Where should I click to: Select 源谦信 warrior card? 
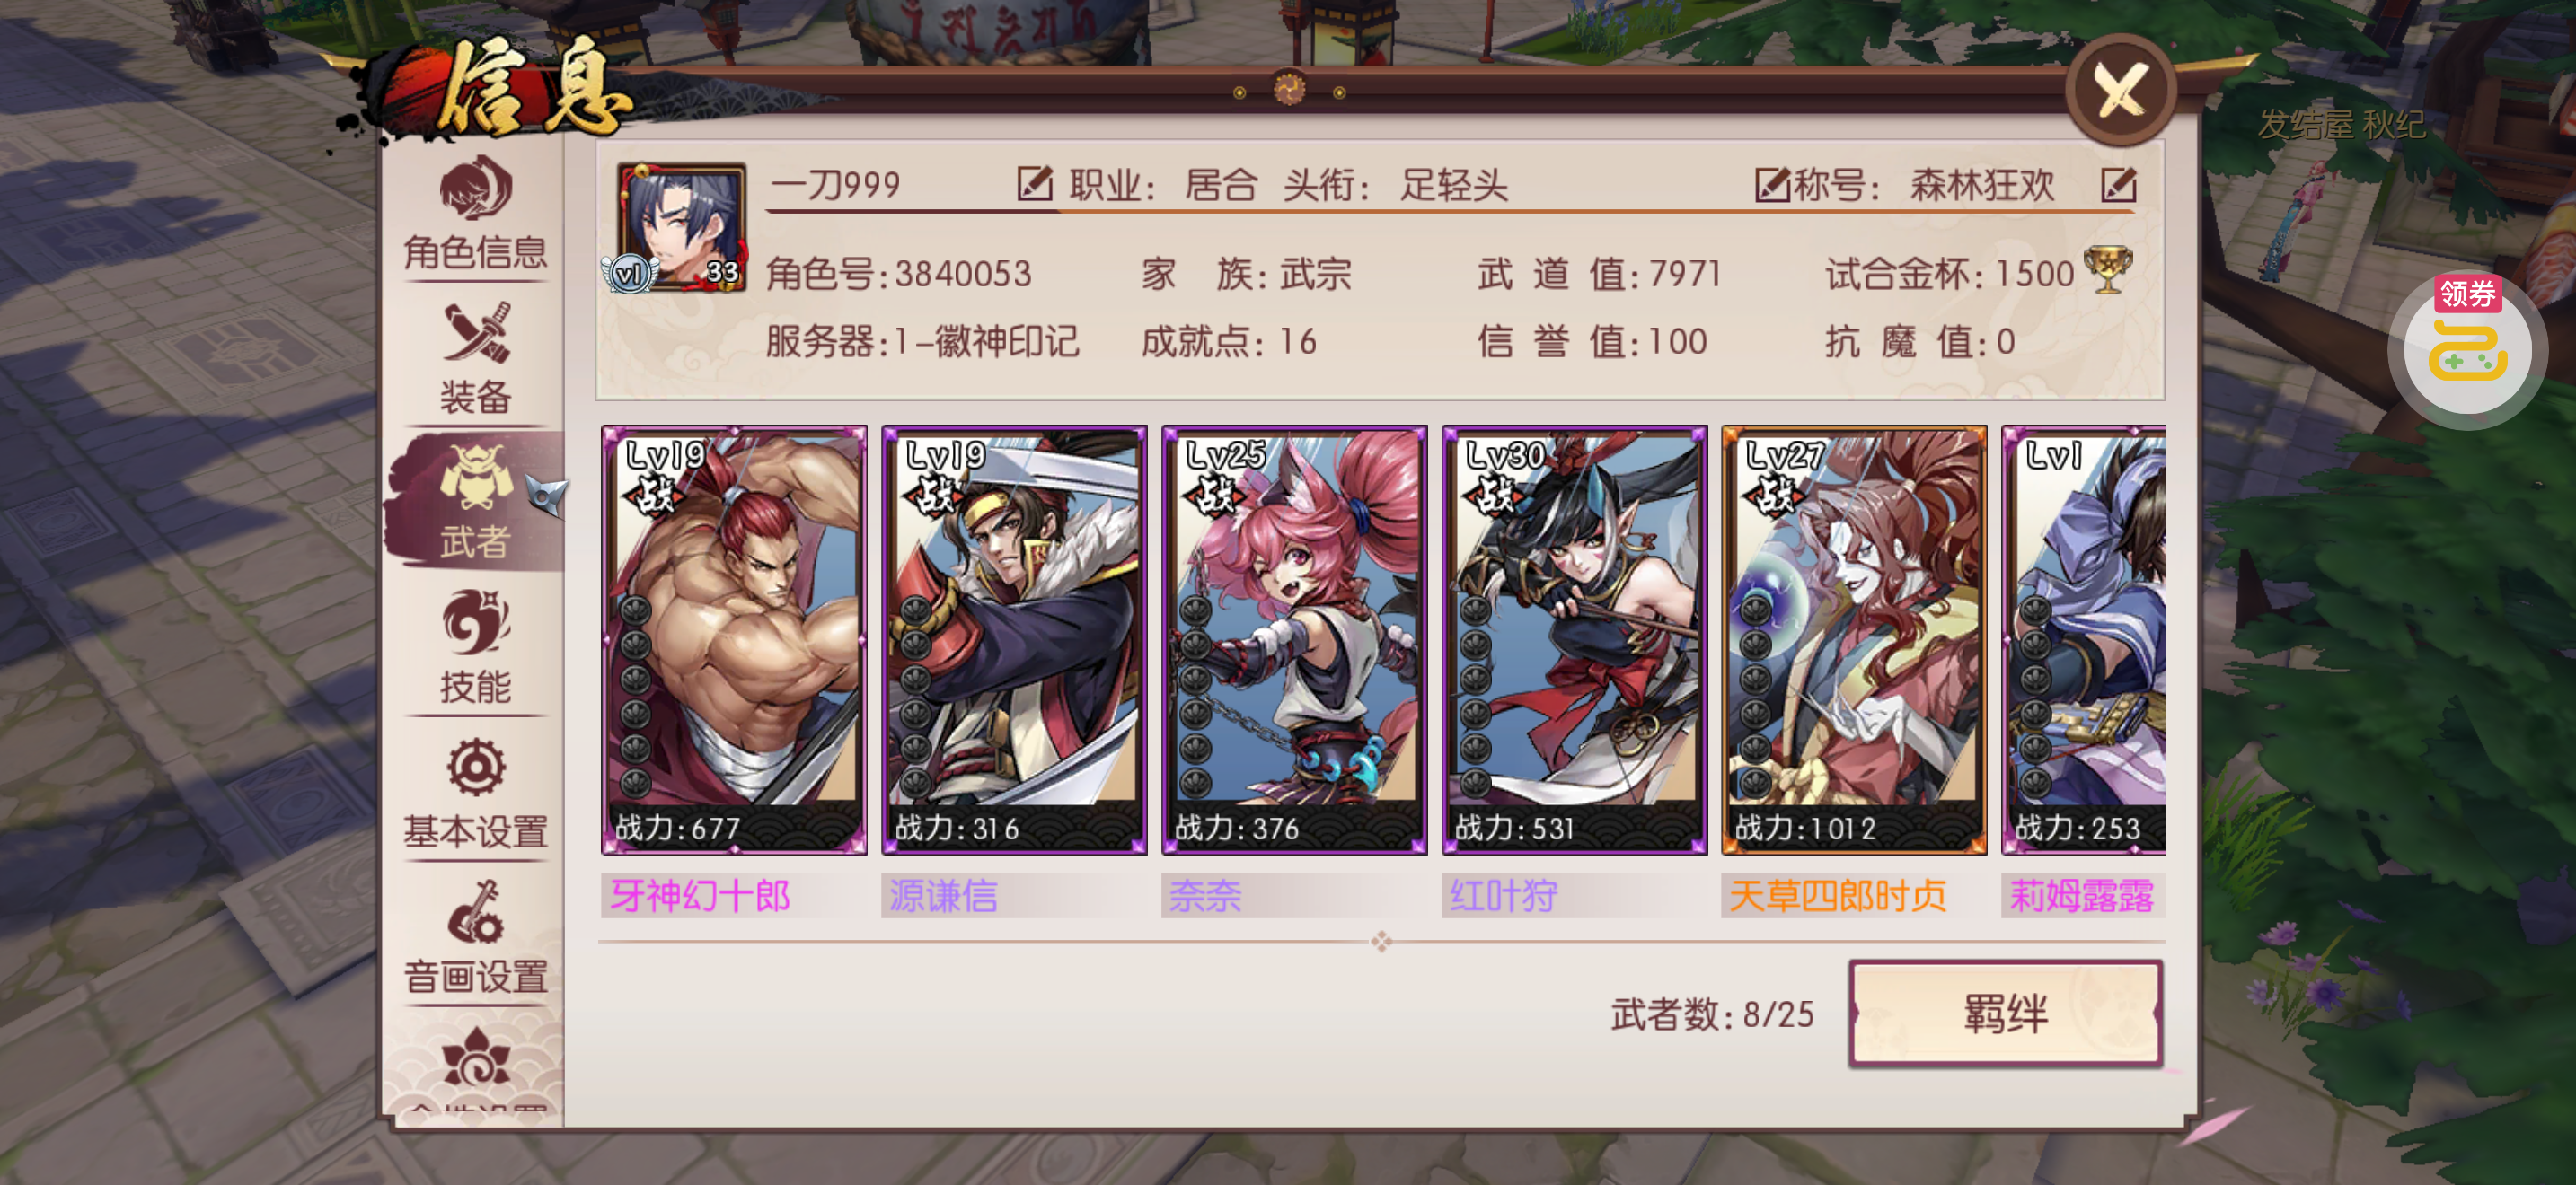1013,640
